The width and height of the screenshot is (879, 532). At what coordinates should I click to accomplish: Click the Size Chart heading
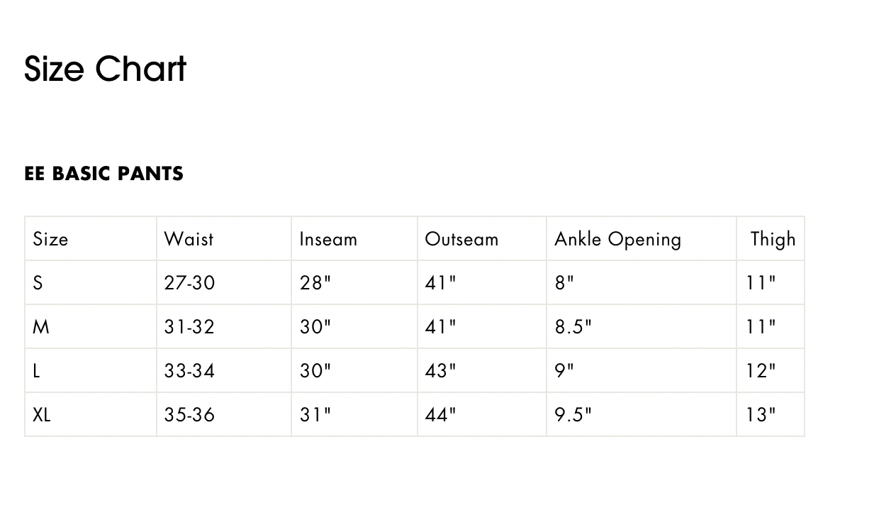105,69
